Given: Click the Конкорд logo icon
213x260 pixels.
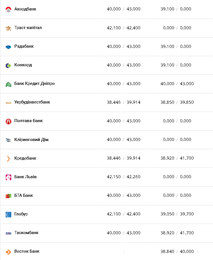Looking at the screenshot, I should click(8, 65).
